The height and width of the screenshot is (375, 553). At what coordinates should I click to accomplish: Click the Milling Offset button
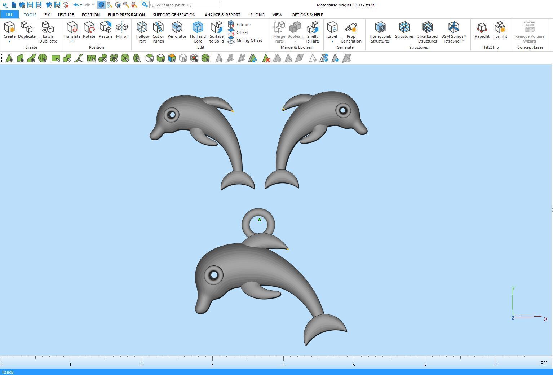coord(245,40)
